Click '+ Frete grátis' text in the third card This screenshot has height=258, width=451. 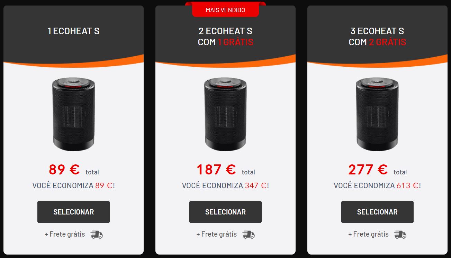click(368, 234)
